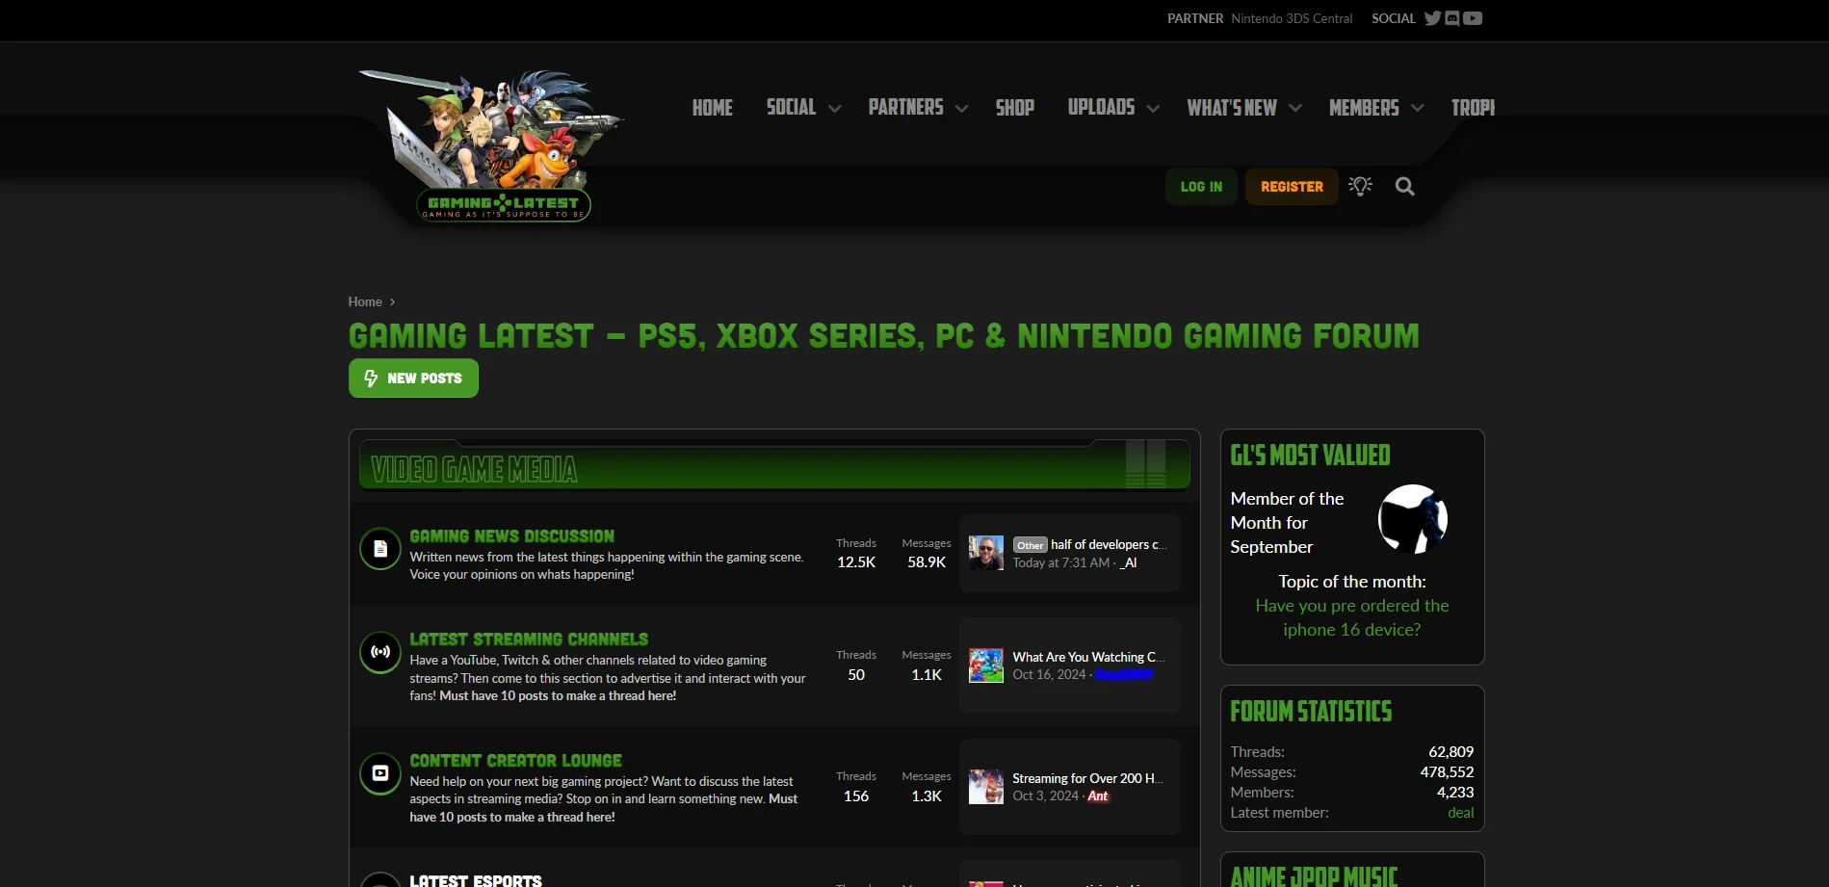Open the Shop nav item
Image resolution: width=1829 pixels, height=887 pixels.
click(x=1014, y=108)
